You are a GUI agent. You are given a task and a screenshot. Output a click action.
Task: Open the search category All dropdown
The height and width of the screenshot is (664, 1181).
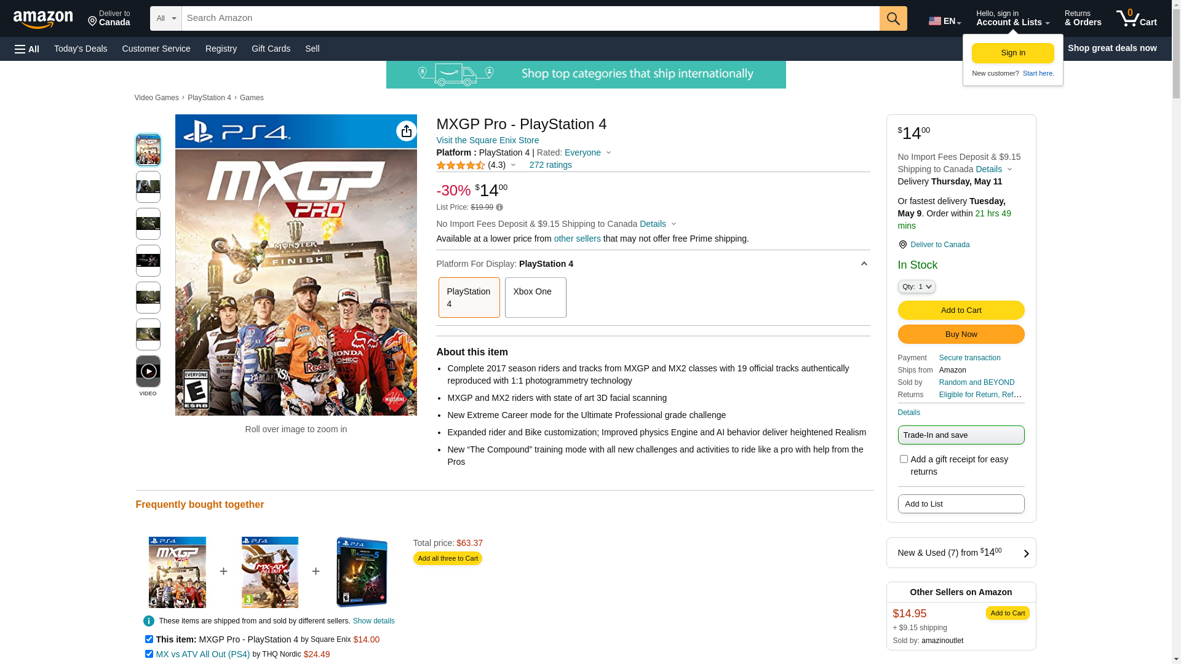[165, 18]
